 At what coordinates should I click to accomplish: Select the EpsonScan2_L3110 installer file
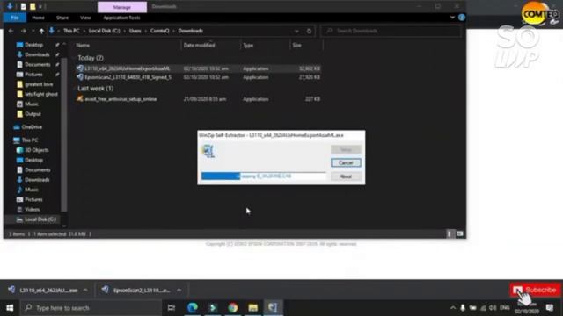coord(198,77)
